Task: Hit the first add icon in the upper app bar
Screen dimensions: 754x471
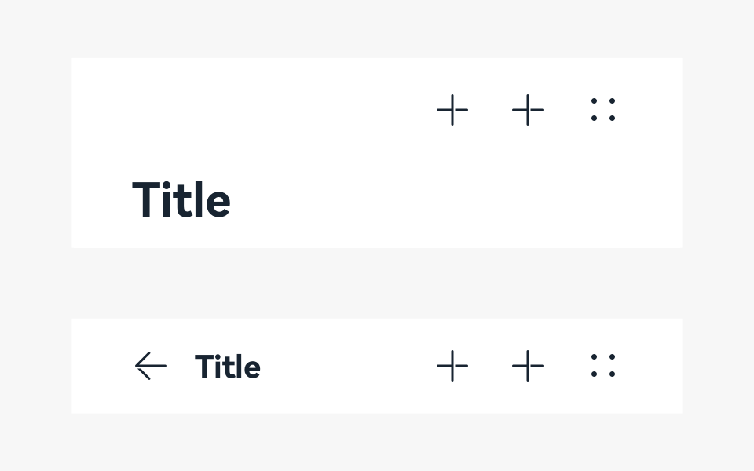Action: point(452,110)
